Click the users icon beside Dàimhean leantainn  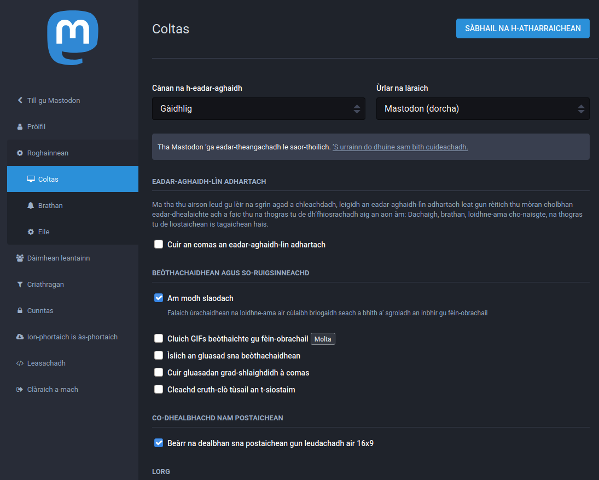pyautogui.click(x=20, y=258)
